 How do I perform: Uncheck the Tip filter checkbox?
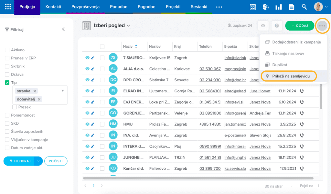pyautogui.click(x=7, y=83)
